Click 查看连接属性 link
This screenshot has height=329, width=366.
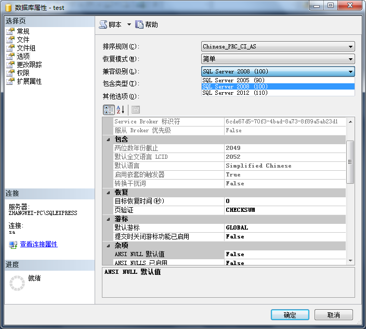(39, 245)
